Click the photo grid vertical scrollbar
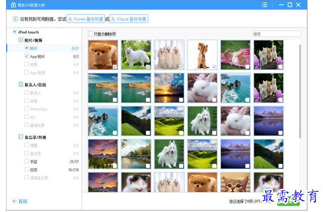 coord(300,91)
